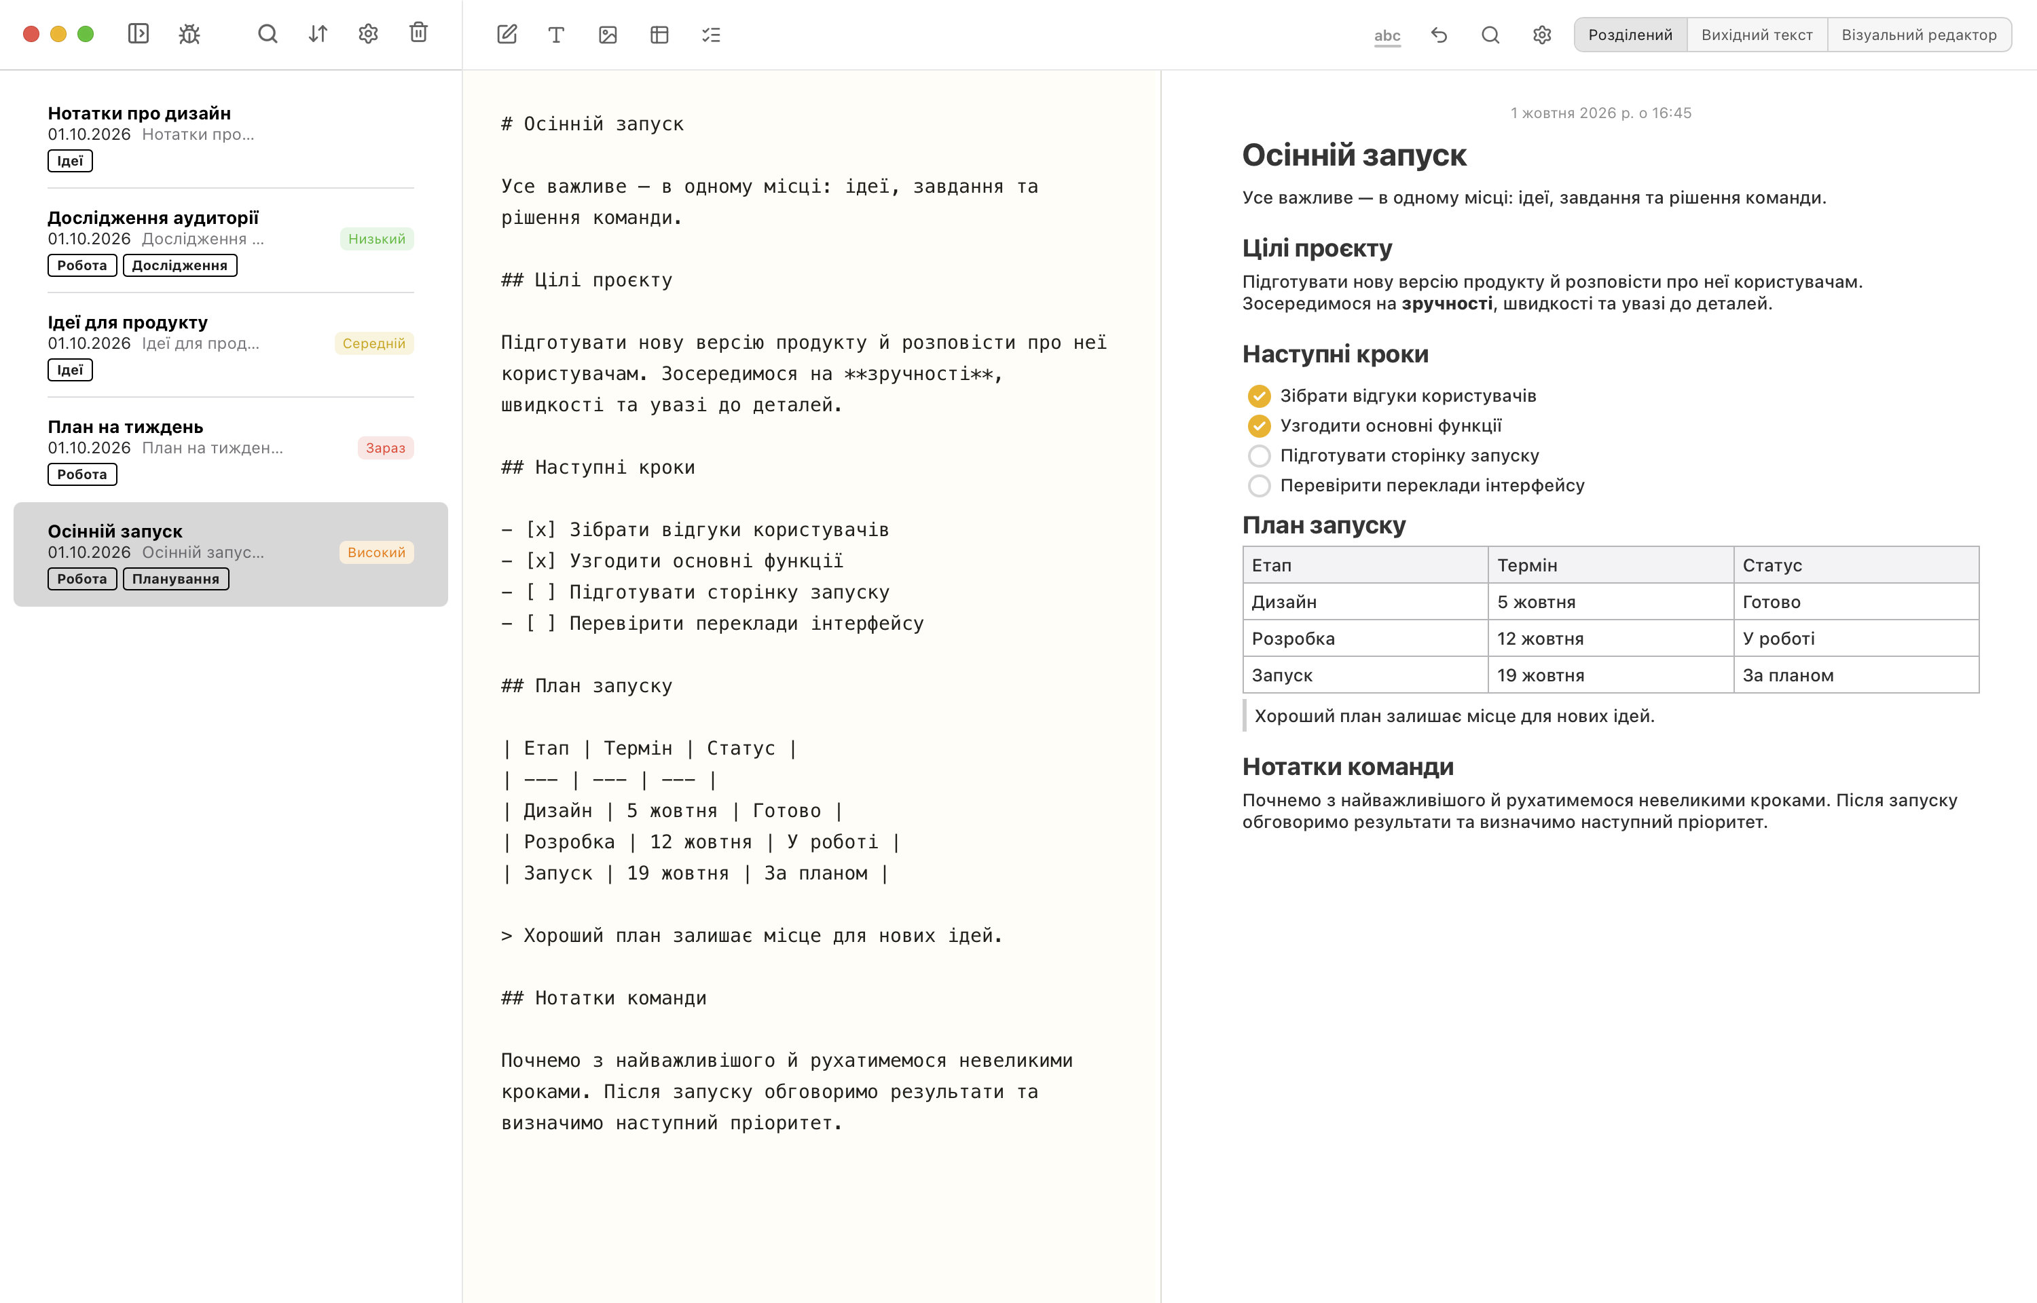Click the 'Високий' priority badge

(x=377, y=552)
